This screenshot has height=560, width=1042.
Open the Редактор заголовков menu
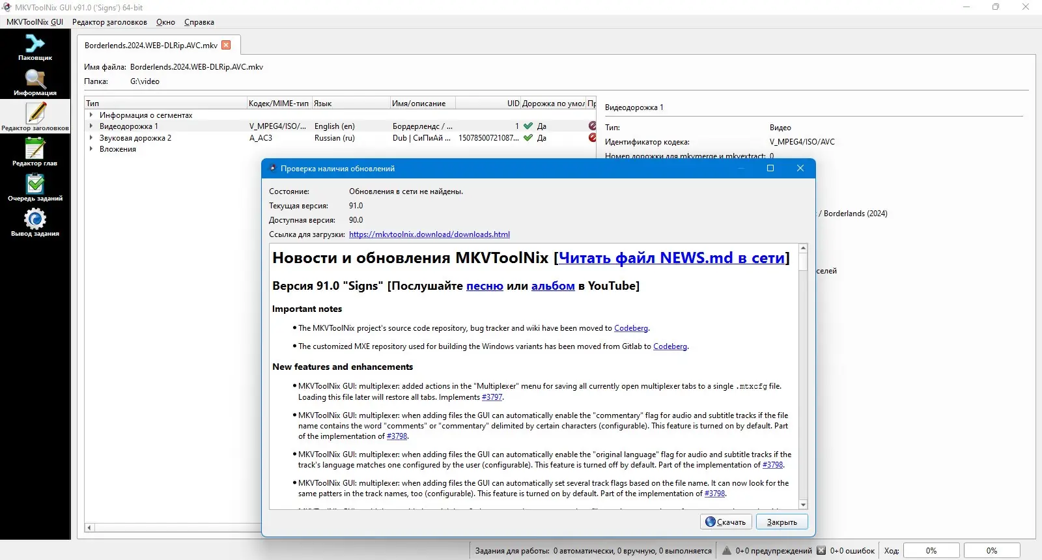[x=109, y=22]
